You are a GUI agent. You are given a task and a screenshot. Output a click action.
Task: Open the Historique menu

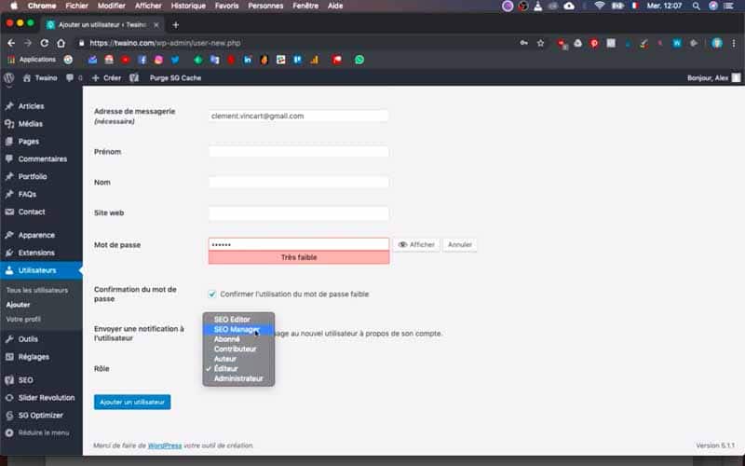coord(188,6)
